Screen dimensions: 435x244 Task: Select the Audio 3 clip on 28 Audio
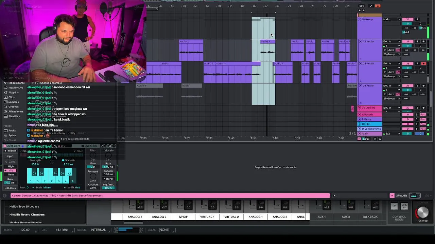(x=209, y=63)
